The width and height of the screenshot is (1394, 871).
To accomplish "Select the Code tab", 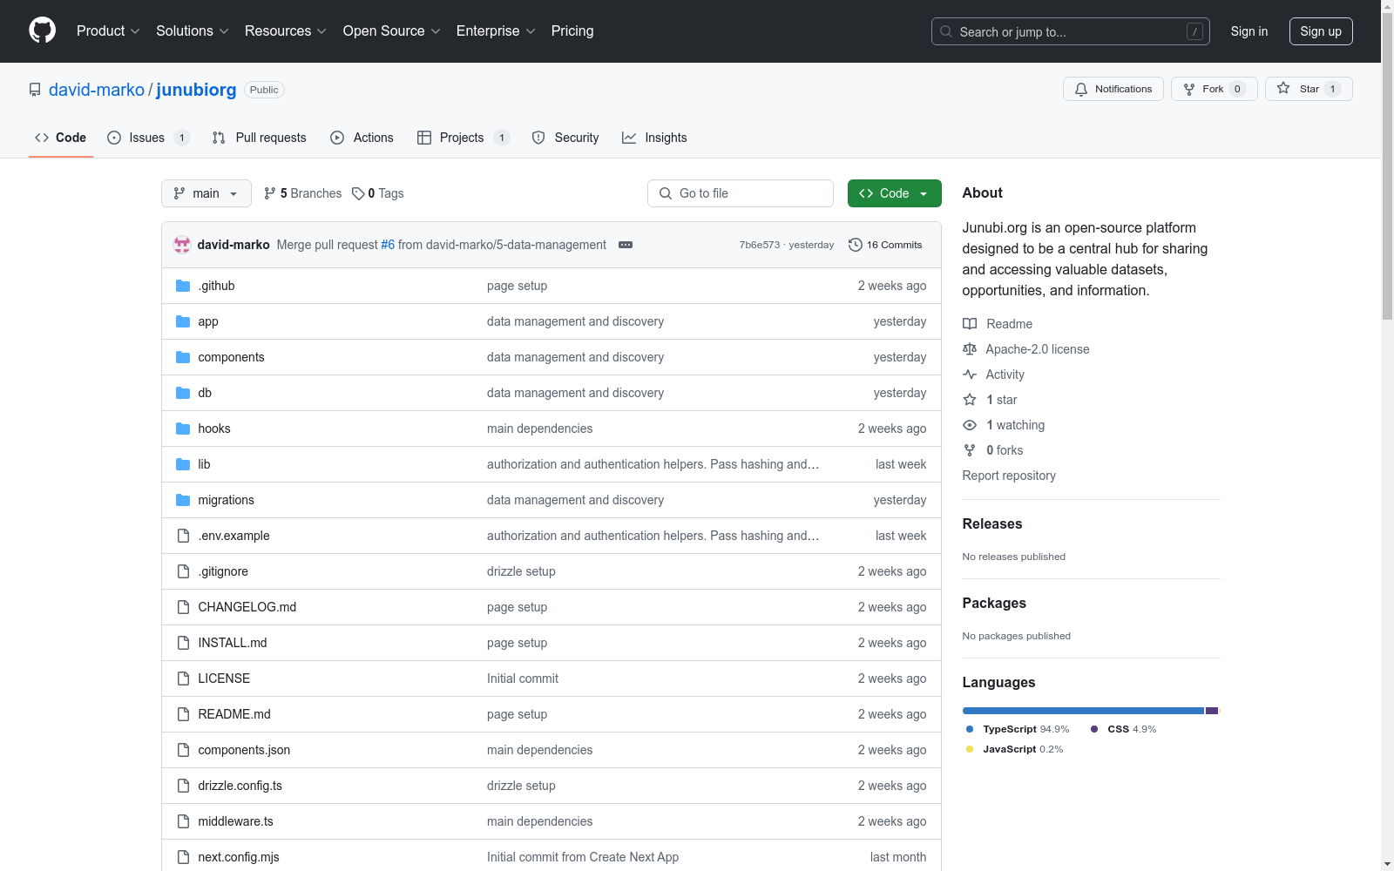I will click(x=61, y=138).
